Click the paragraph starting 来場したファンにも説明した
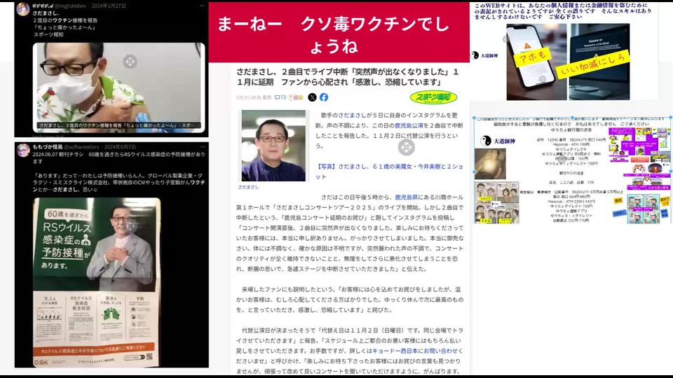 click(x=349, y=300)
